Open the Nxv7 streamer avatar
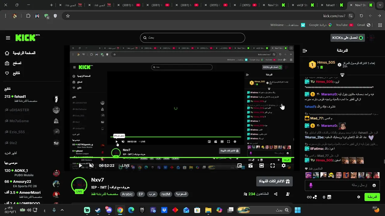This screenshot has height=216, width=385. [x=79, y=185]
